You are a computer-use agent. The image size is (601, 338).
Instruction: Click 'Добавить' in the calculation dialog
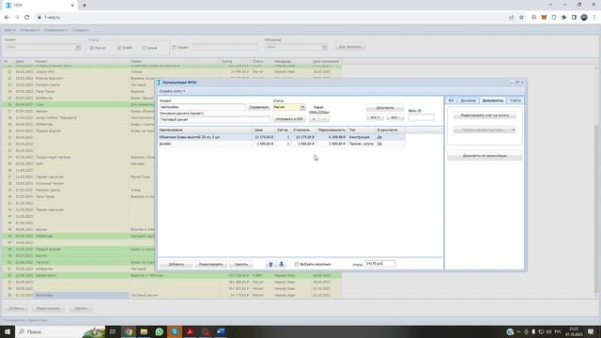[177, 264]
